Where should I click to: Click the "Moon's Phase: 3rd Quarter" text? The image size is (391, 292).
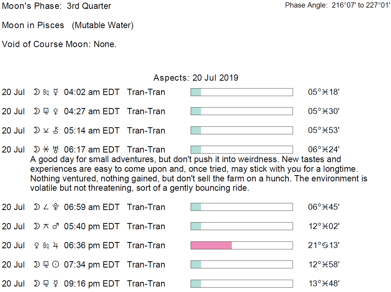click(56, 6)
